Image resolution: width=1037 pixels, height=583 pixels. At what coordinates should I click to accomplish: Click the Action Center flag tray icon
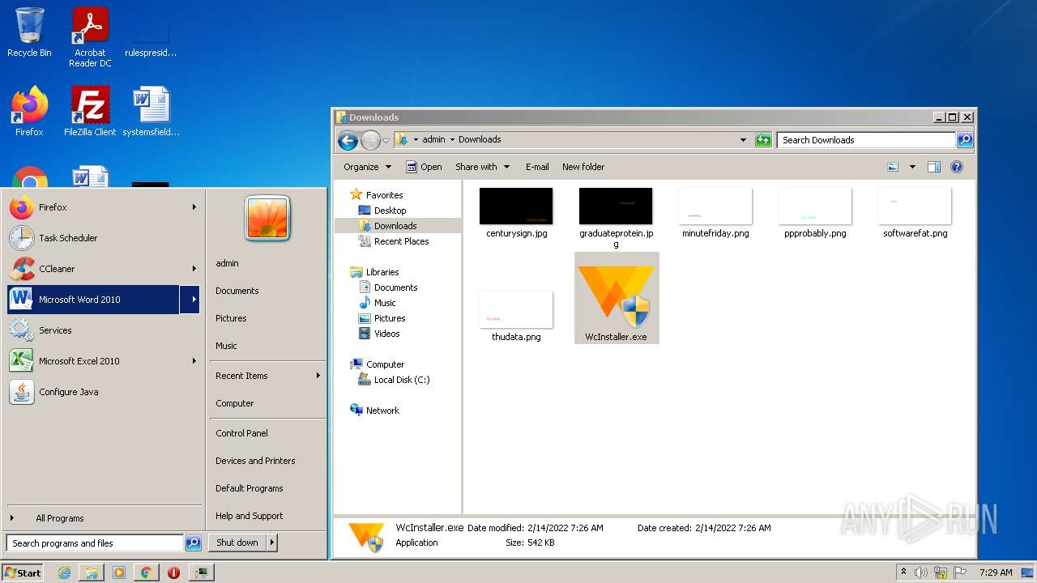(x=960, y=572)
